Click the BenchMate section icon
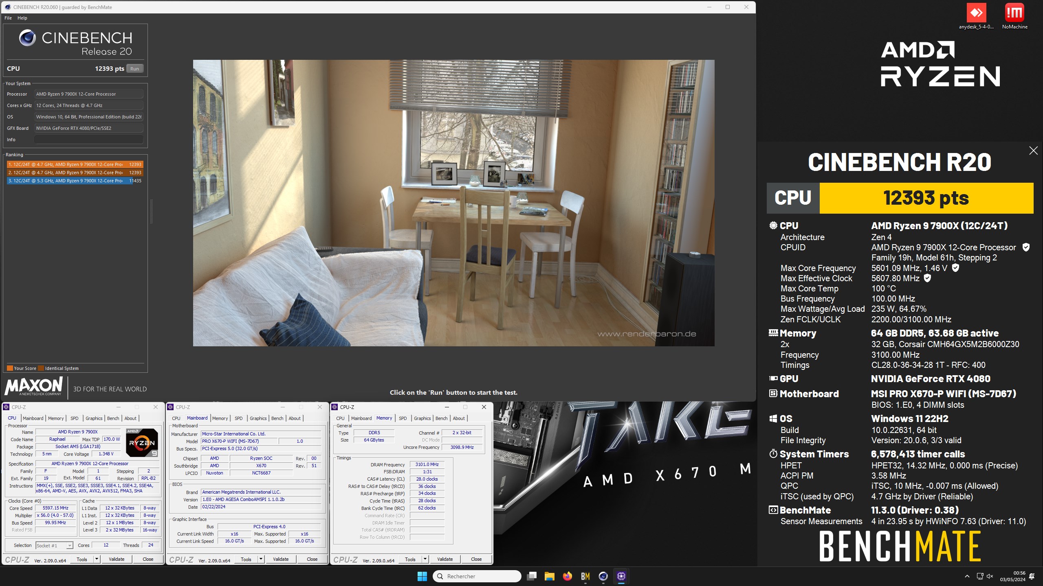Viewport: 1043px width, 586px height. [773, 510]
